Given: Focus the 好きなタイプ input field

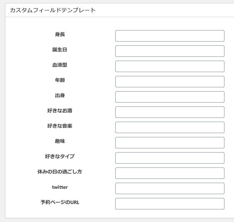Looking at the screenshot, I should click(x=169, y=158).
